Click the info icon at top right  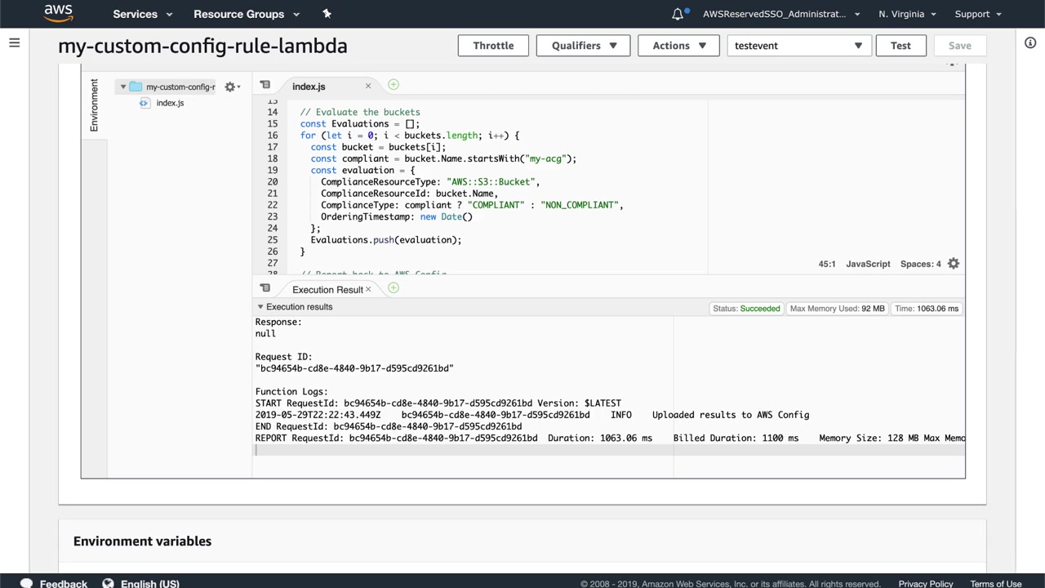pos(1030,43)
